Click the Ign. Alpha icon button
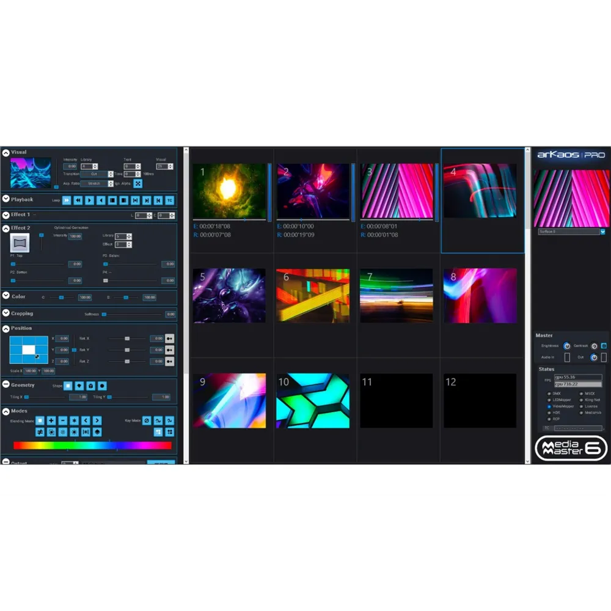 coord(138,183)
